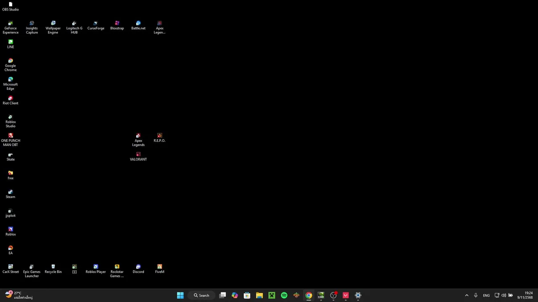The height and width of the screenshot is (302, 538).
Task: Open Copilot from the taskbar
Action: [235, 295]
